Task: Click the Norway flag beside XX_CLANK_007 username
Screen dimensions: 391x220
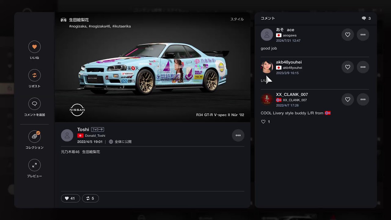Action: 279,100
